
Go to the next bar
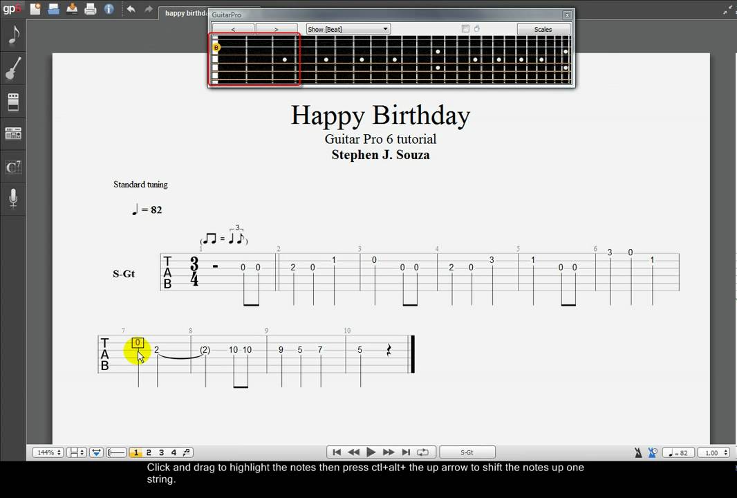[389, 452]
